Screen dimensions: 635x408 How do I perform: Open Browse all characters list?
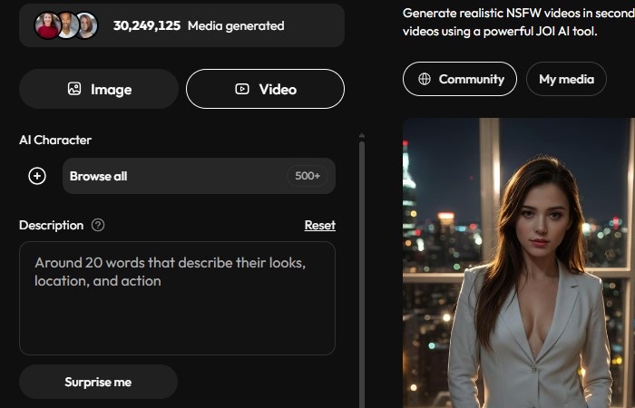point(199,176)
